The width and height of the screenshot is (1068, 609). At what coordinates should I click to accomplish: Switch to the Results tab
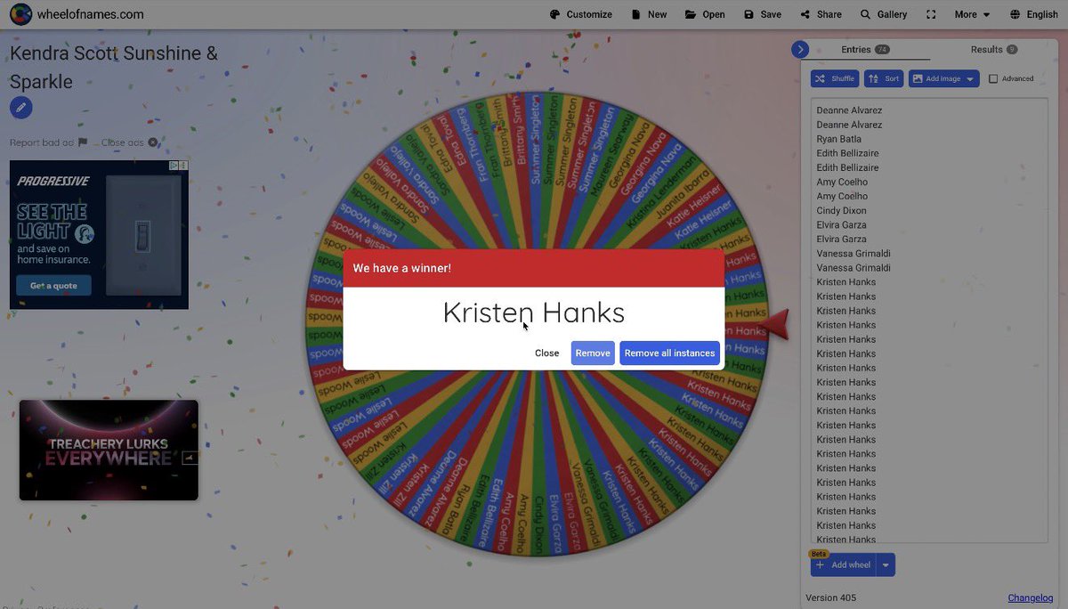pyautogui.click(x=993, y=50)
